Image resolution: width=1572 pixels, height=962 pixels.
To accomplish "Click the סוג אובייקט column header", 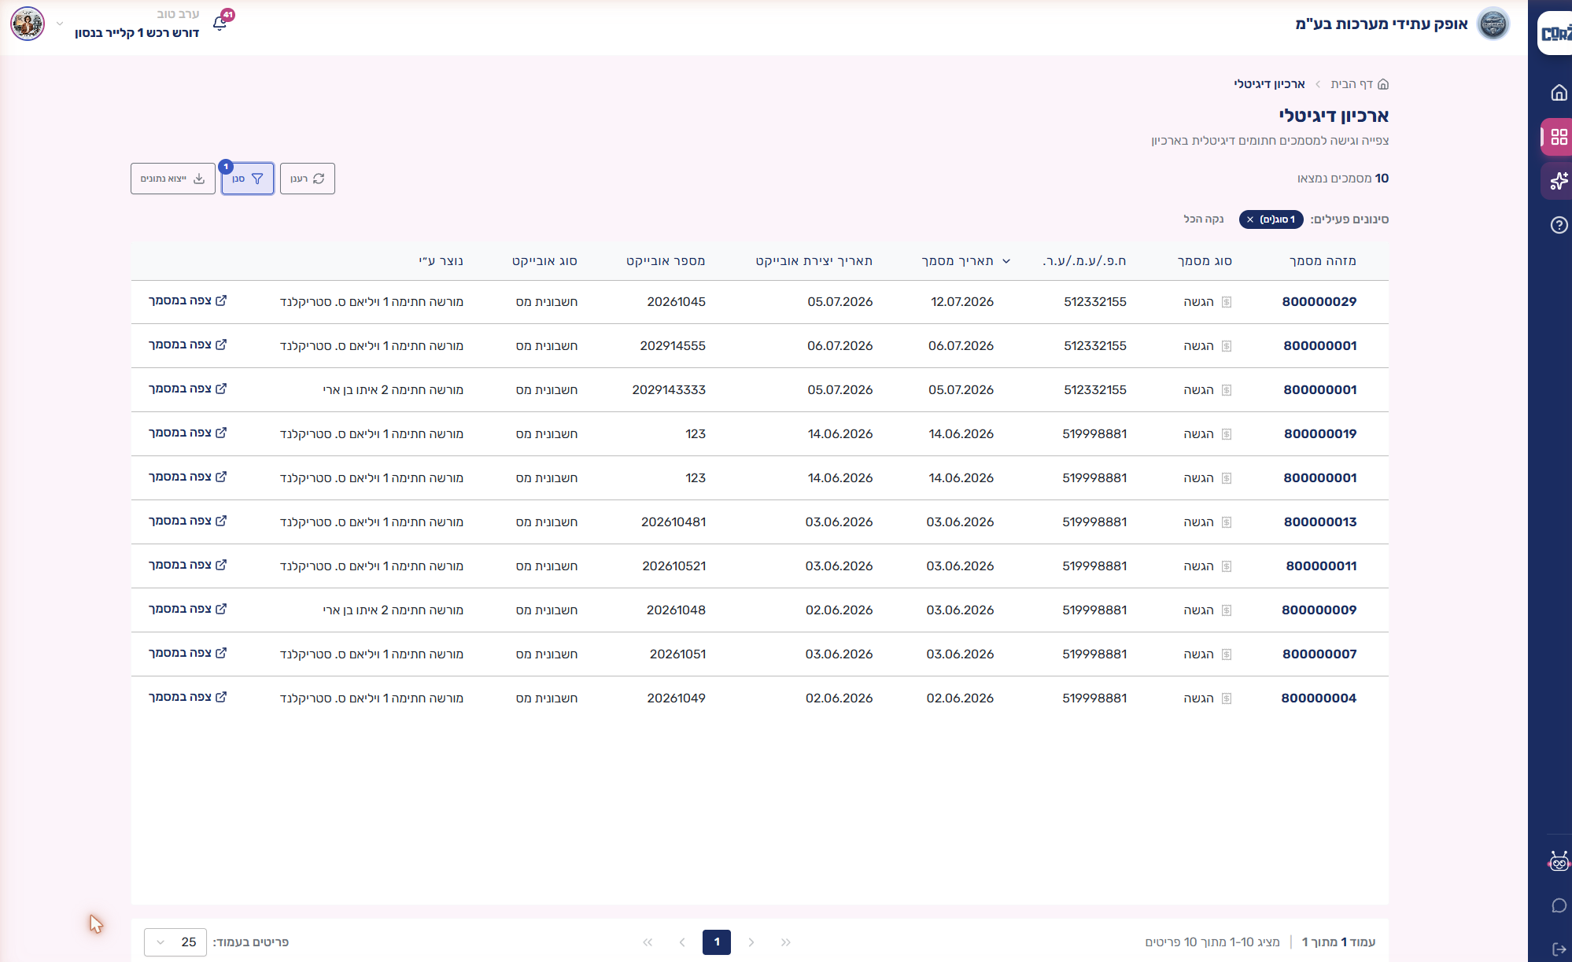I will (x=544, y=261).
